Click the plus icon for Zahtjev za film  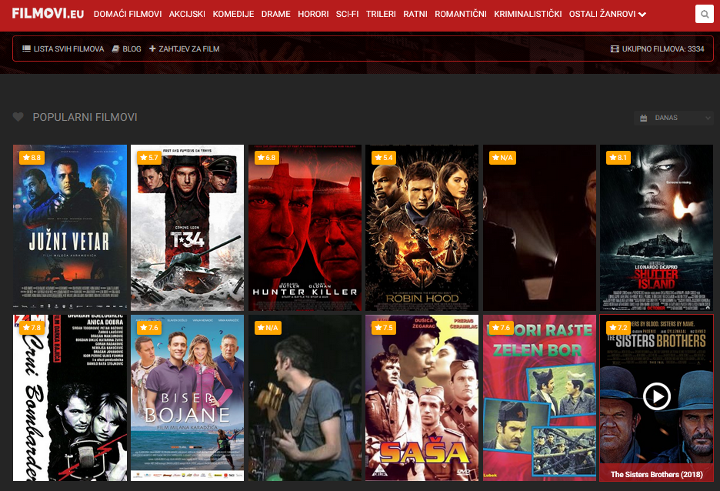tap(152, 48)
